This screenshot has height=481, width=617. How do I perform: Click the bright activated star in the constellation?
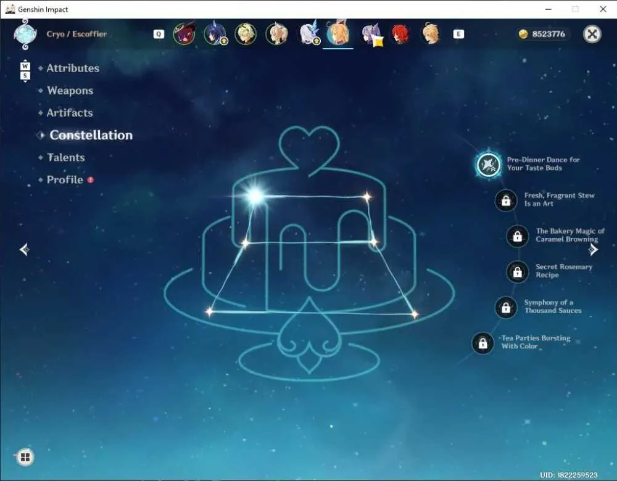pos(255,195)
